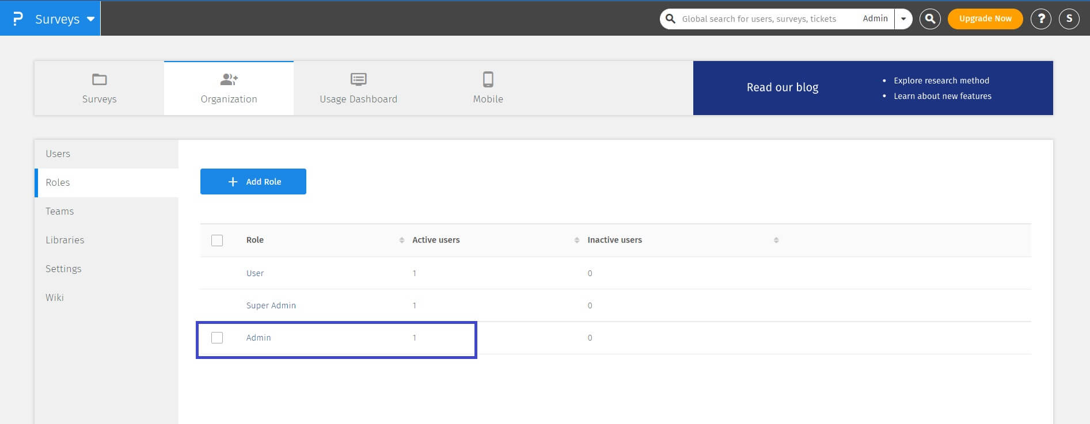Click active users count for Super Admin
1090x424 pixels.
tap(414, 305)
